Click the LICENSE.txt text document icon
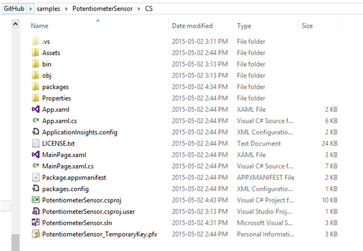Image resolution: width=363 pixels, height=251 pixels. click(35, 143)
